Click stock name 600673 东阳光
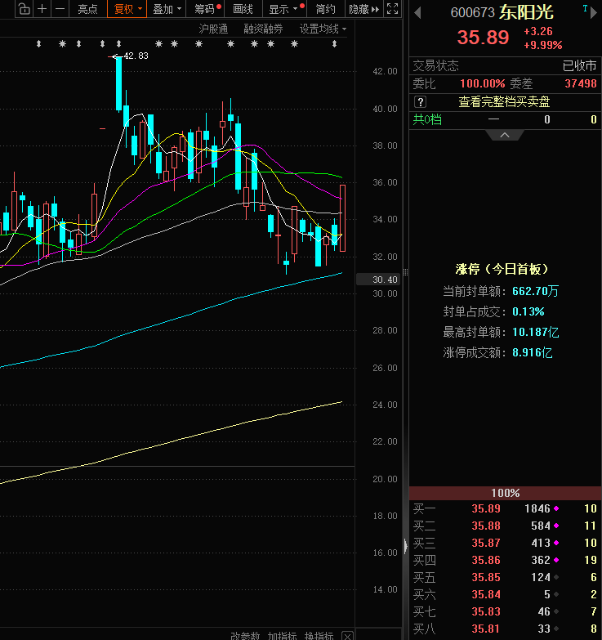Image resolution: width=602 pixels, height=640 pixels. tap(502, 12)
